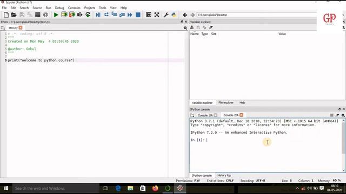The height and width of the screenshot is (194, 346).
Task: Select the Console 2/A tab
Action: pos(231,115)
